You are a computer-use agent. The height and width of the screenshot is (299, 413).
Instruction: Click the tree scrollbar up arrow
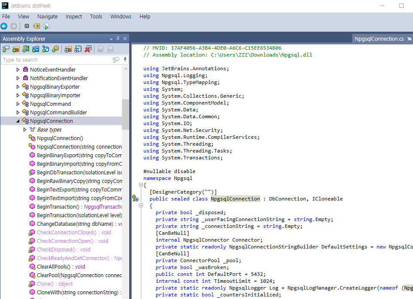point(126,69)
